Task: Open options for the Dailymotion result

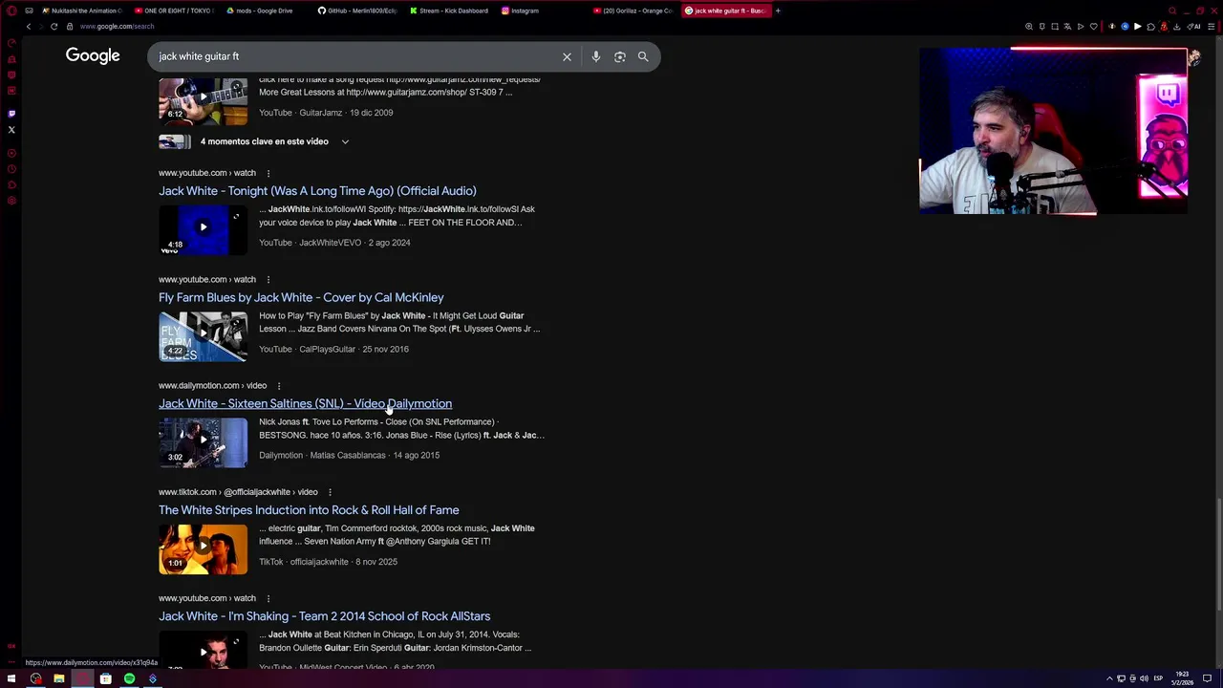Action: point(279,386)
